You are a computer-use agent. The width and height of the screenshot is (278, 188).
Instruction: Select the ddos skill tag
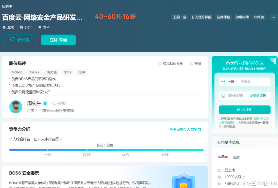pos(67,72)
